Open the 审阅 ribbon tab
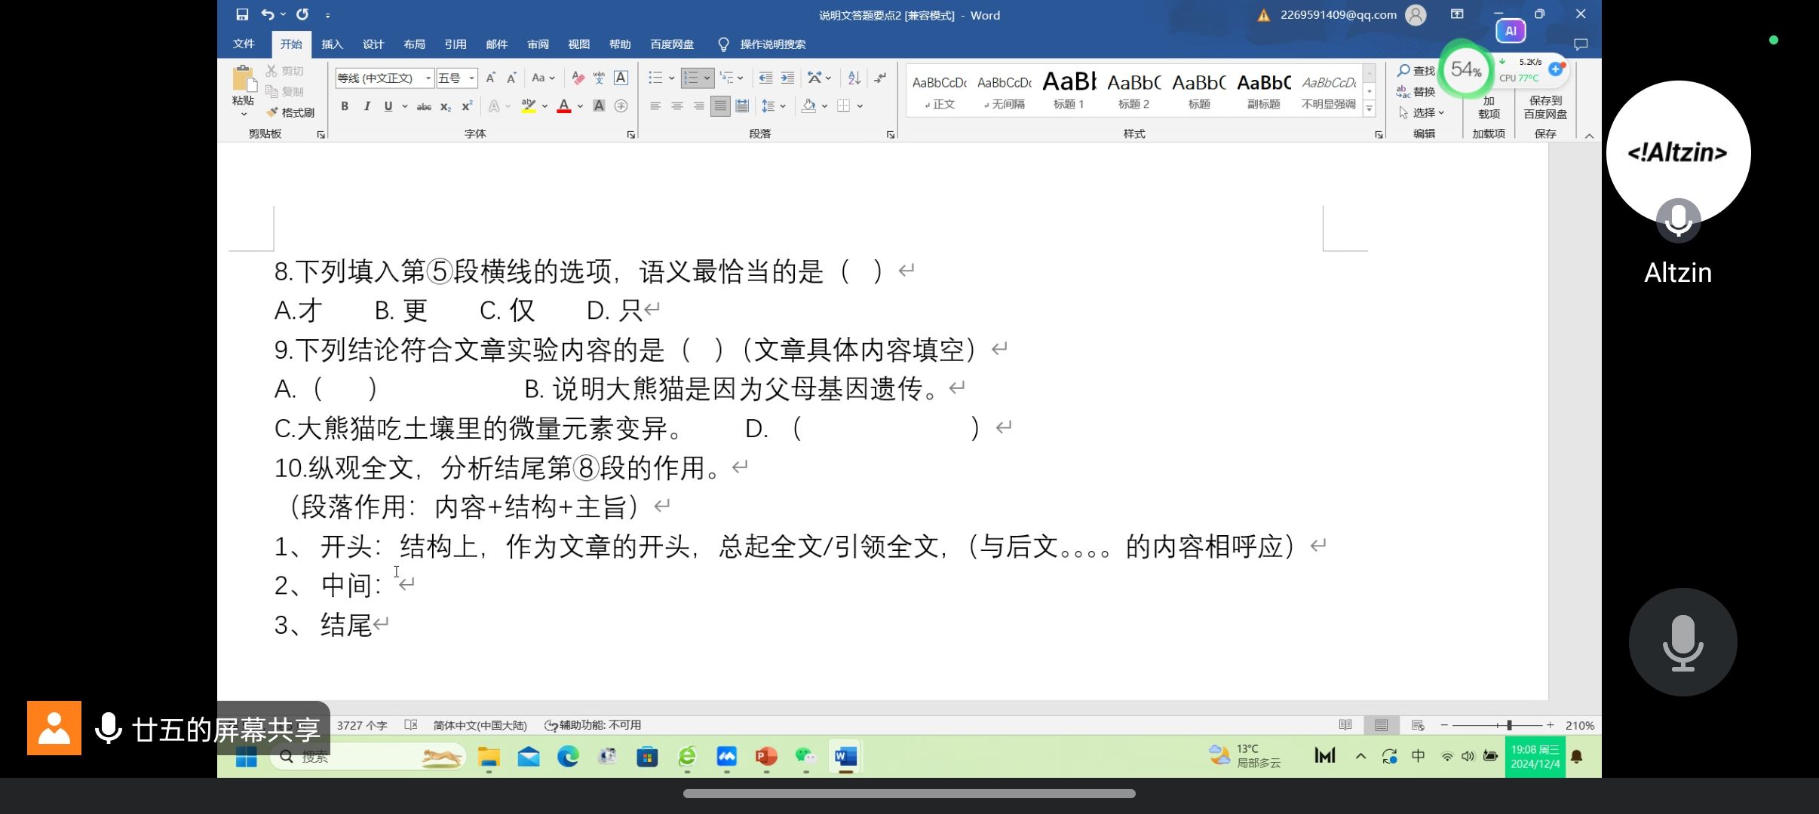The height and width of the screenshot is (814, 1819). point(538,44)
